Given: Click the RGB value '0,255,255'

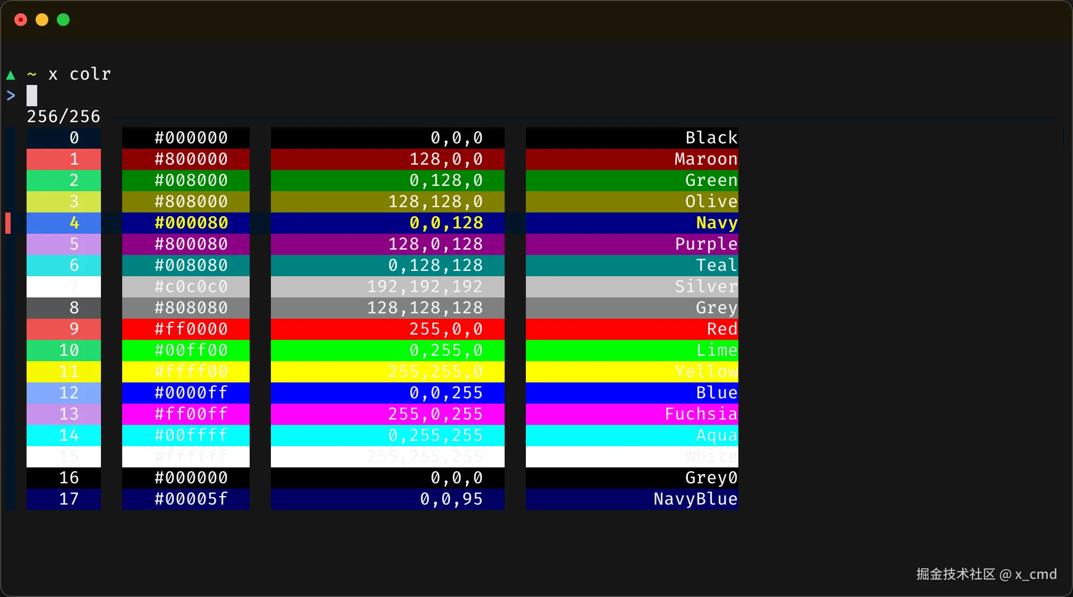Looking at the screenshot, I should point(436,436).
